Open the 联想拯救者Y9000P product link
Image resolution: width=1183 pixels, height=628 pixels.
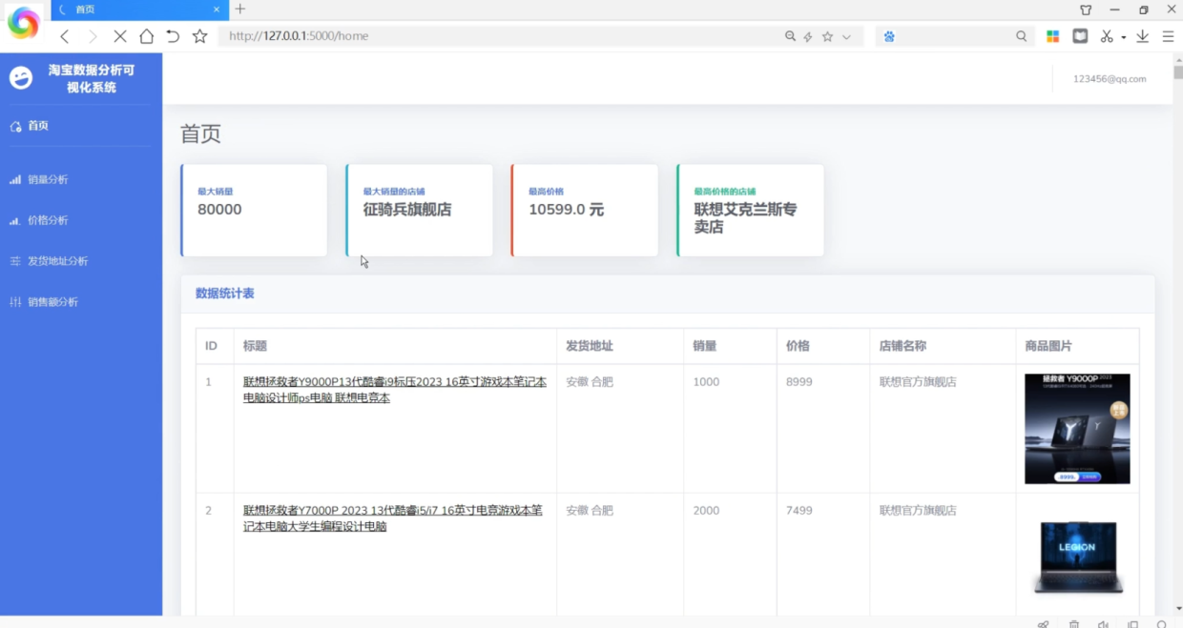coord(395,390)
